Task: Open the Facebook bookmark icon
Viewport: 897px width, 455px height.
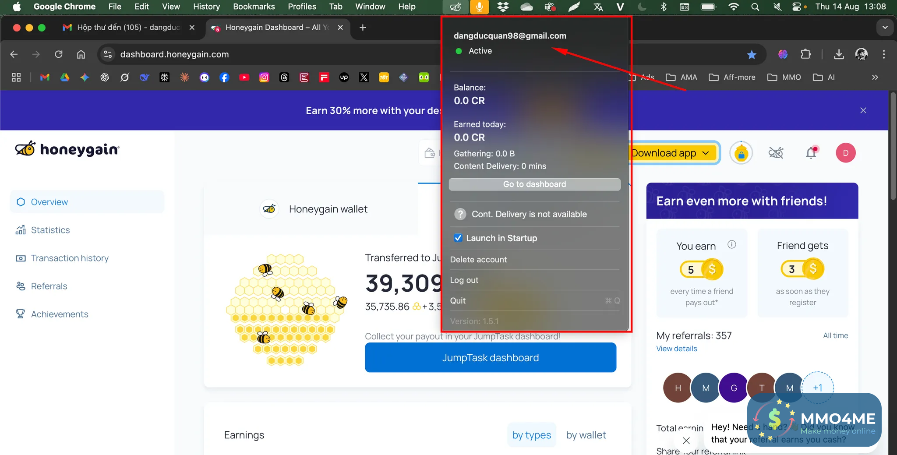Action: (x=224, y=78)
